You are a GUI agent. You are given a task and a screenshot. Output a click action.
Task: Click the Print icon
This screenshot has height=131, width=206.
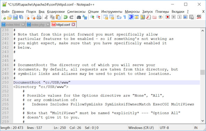tap(39, 17)
